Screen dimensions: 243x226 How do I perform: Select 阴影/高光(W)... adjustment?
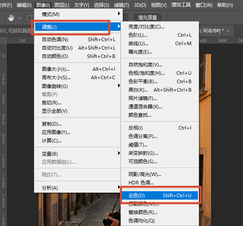[x=160, y=174]
